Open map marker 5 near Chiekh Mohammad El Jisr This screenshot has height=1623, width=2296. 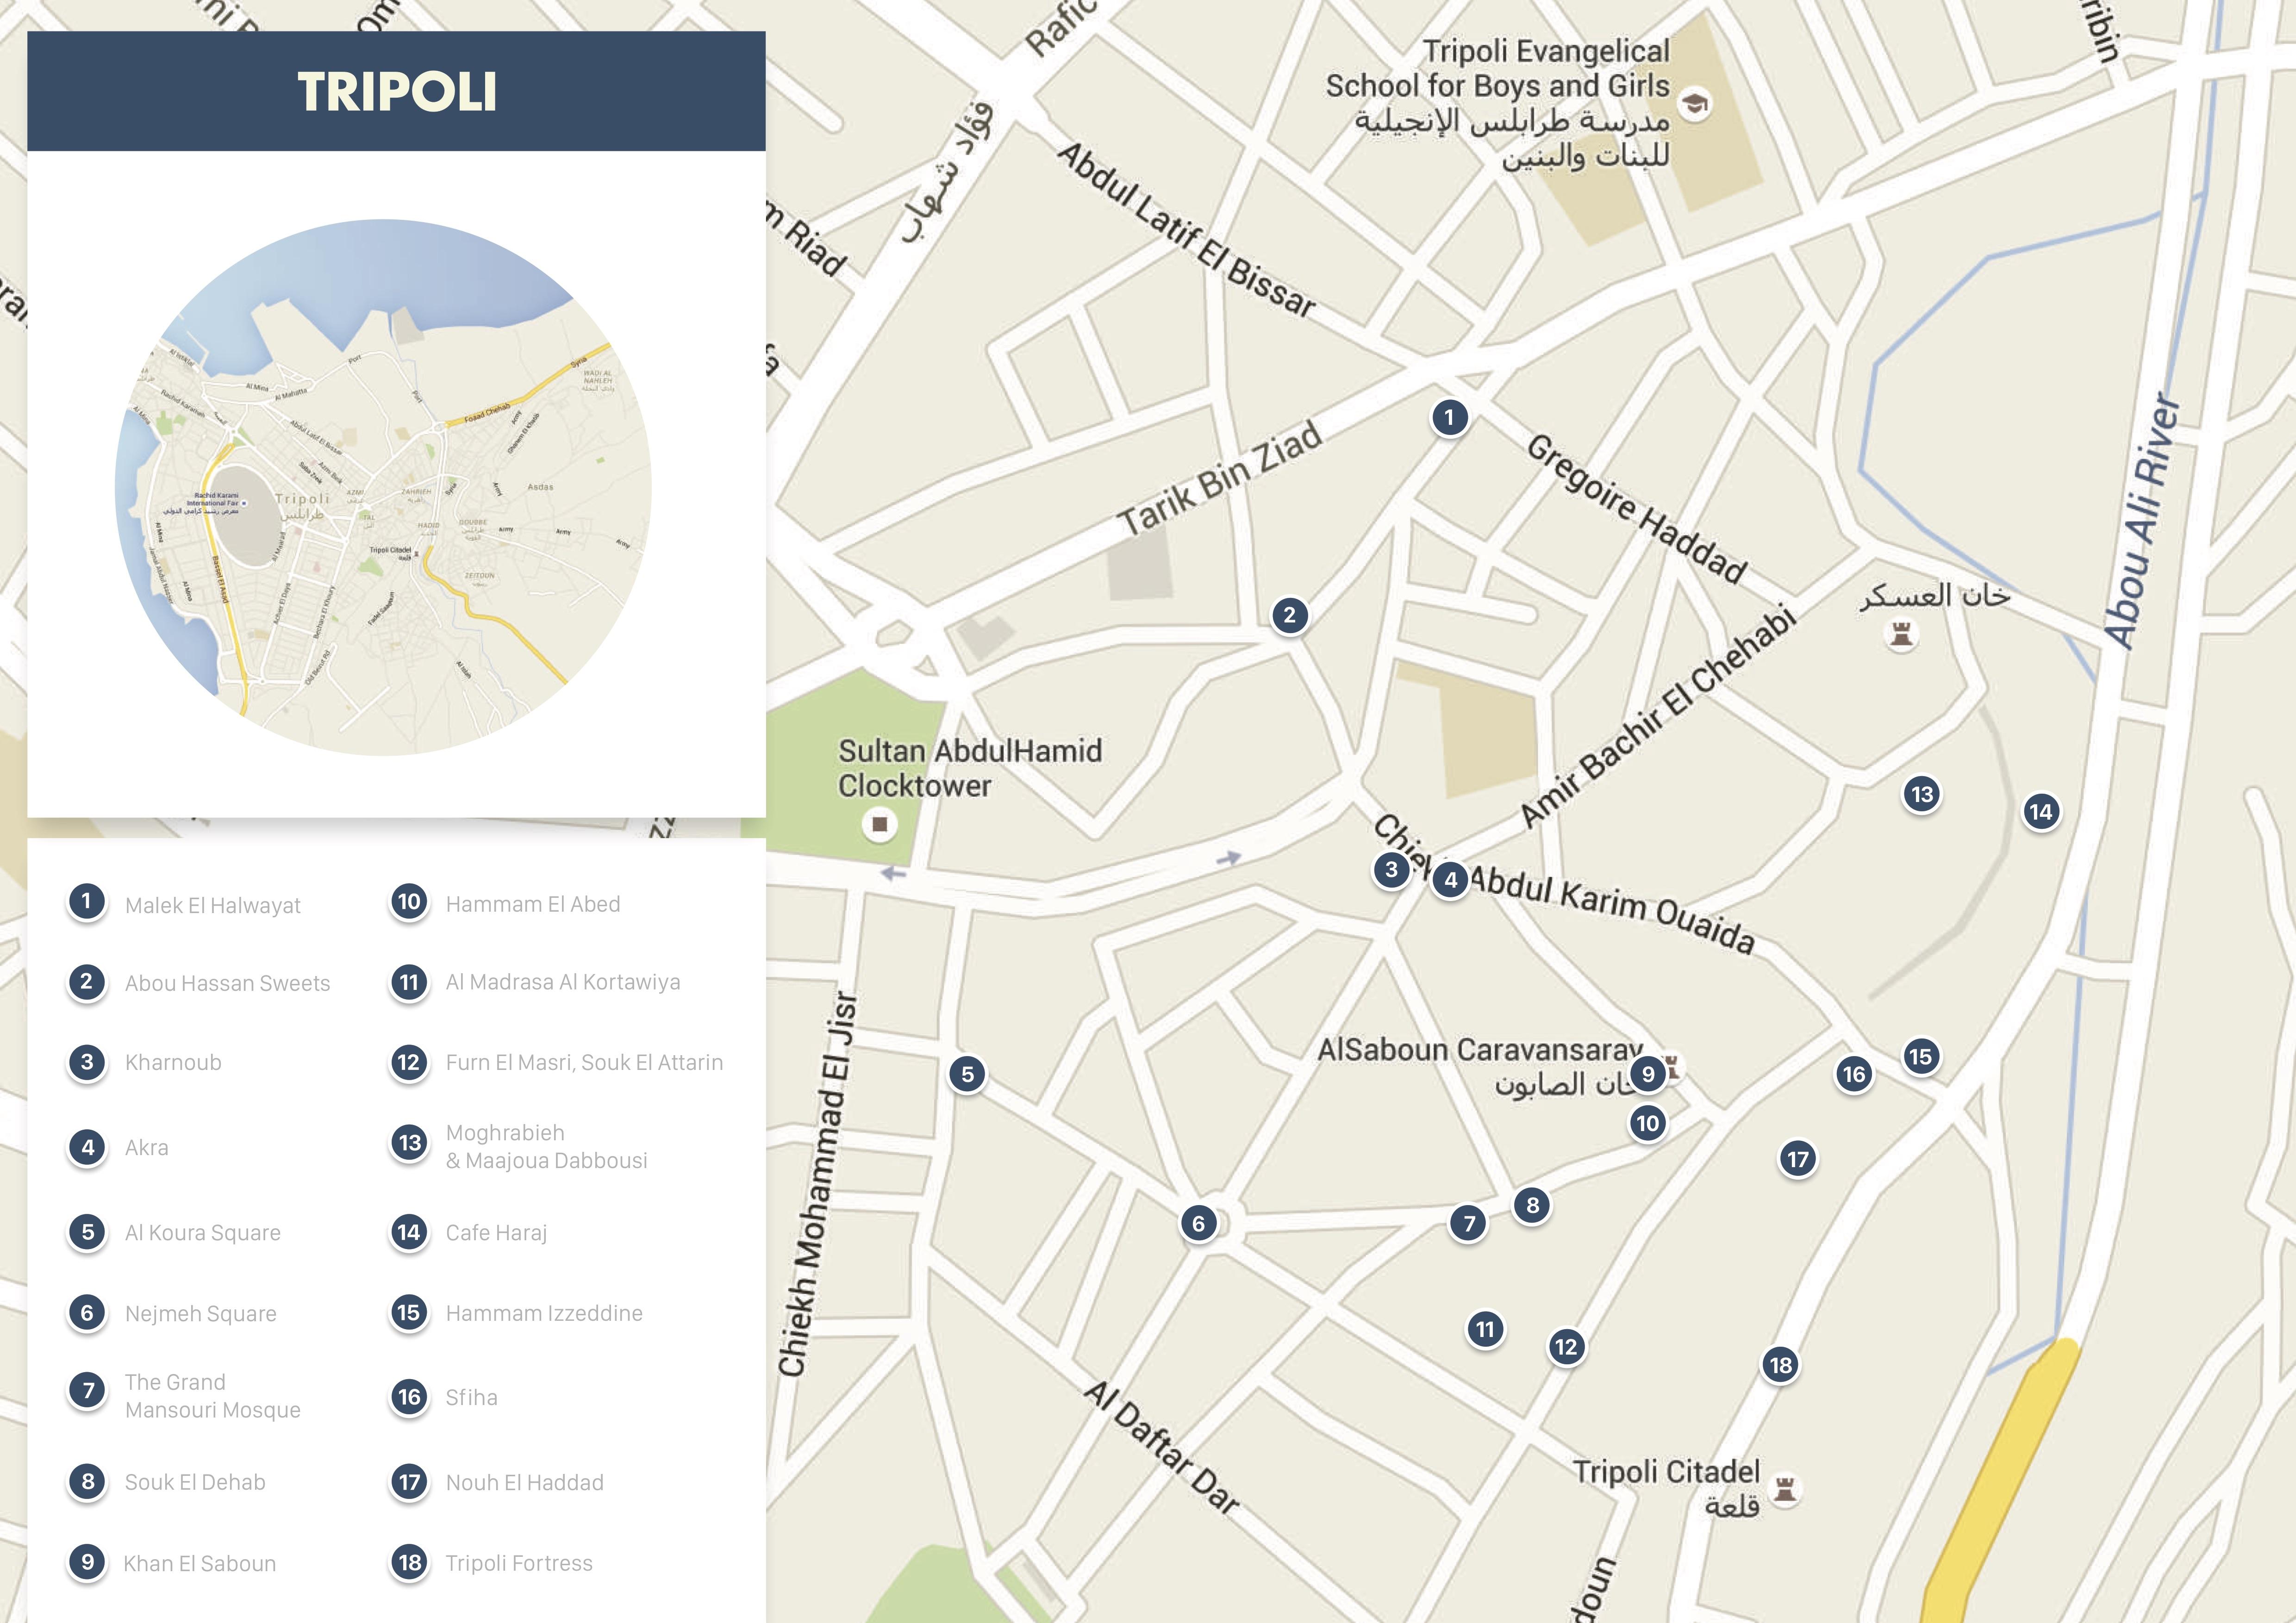click(x=967, y=1074)
